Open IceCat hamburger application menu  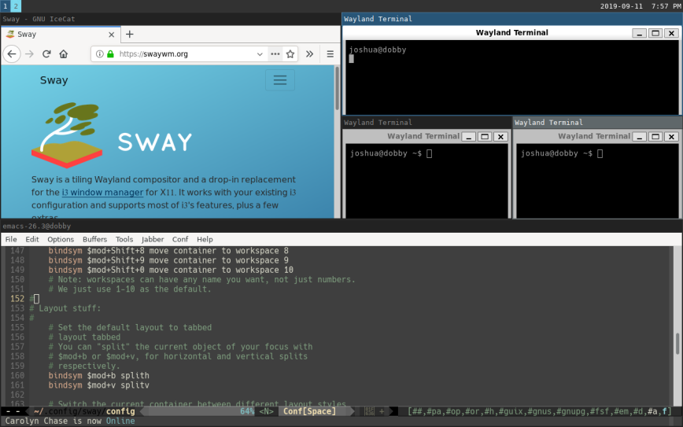[x=330, y=54]
